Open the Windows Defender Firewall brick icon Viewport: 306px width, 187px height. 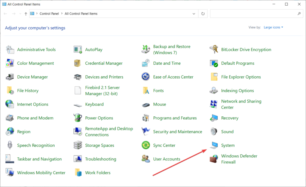tap(214, 159)
